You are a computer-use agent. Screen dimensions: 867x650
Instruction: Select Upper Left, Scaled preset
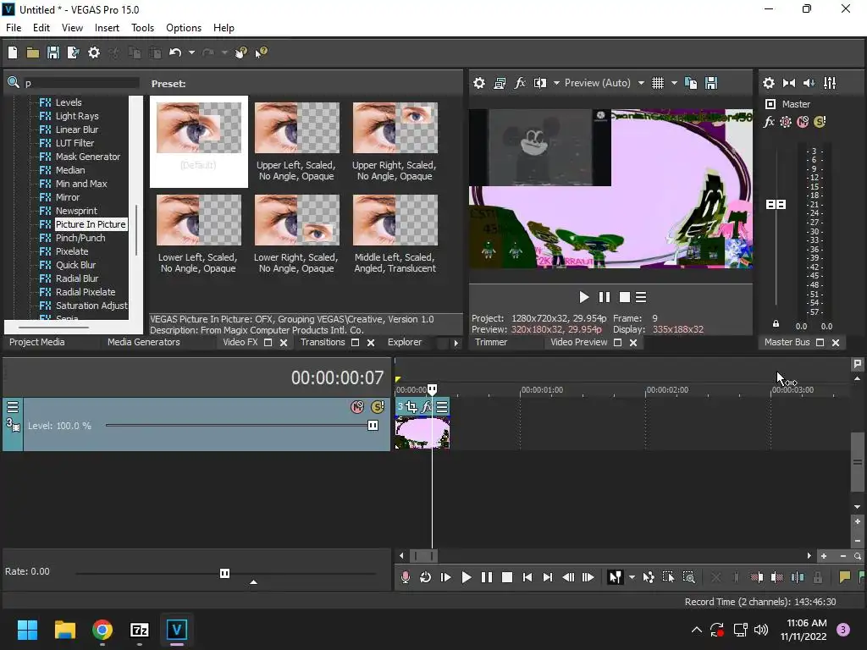(296, 141)
